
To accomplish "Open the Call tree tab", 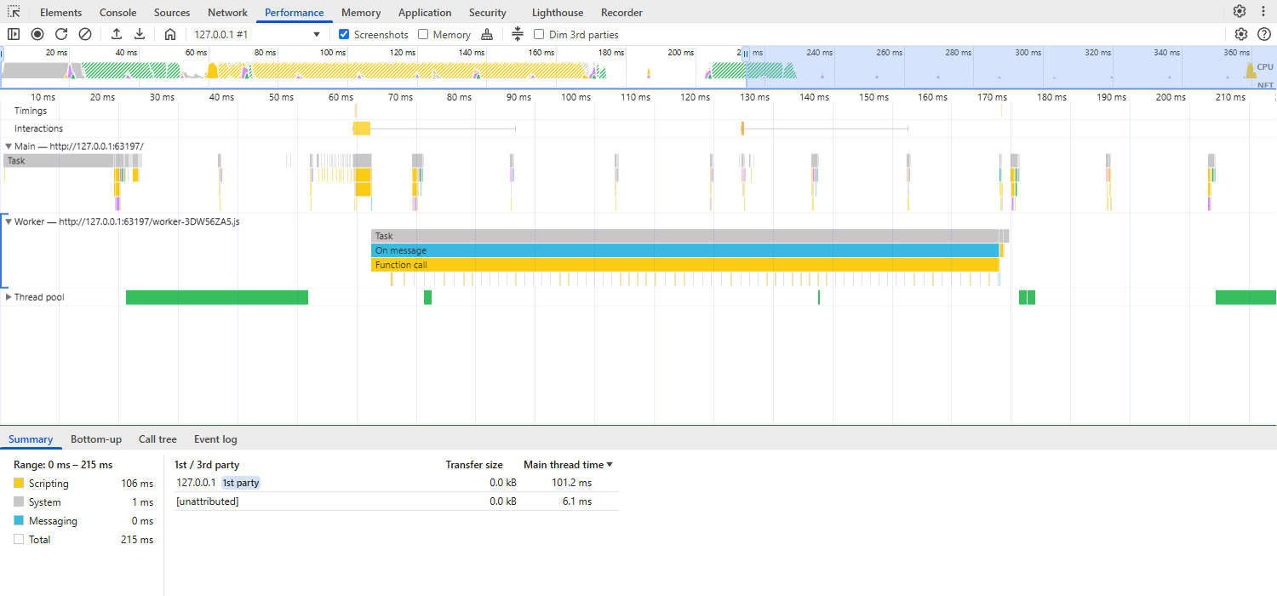I will pos(157,439).
